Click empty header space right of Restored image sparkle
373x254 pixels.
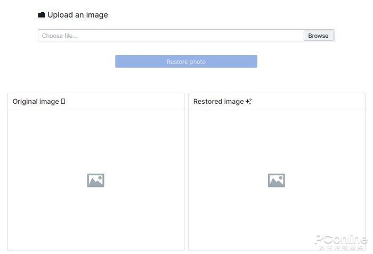tap(309, 101)
